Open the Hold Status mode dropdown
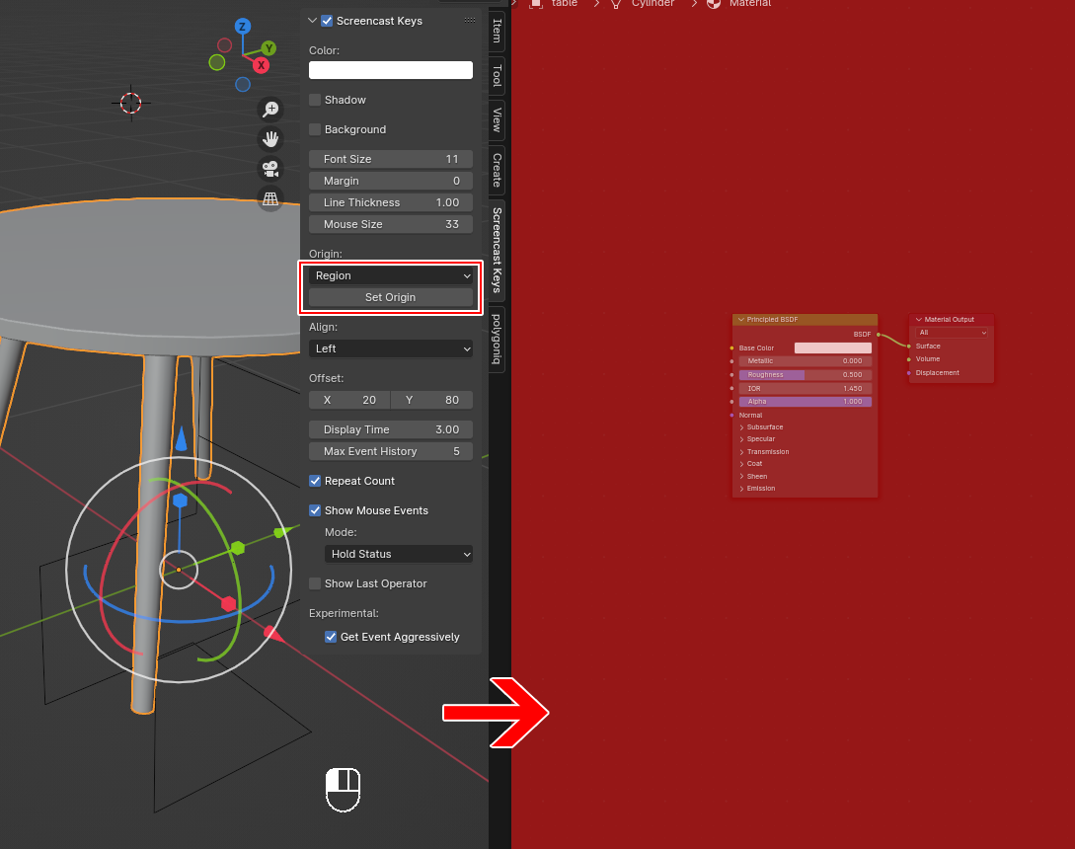Screen dimensions: 1075x849 pyautogui.click(x=399, y=554)
